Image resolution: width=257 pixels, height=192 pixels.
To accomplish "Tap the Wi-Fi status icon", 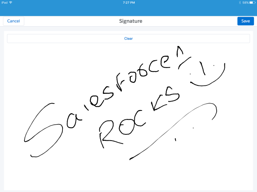I will [x=11, y=2].
